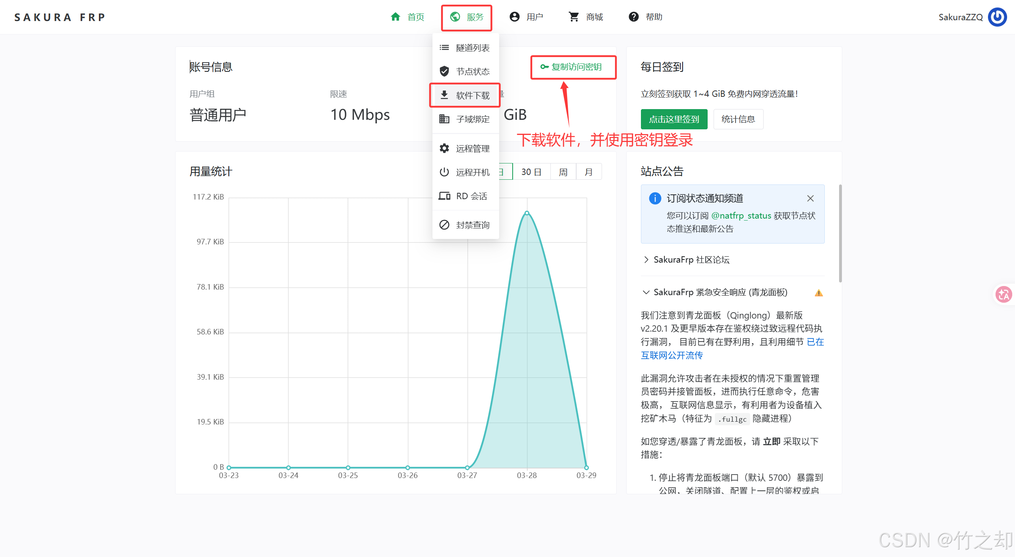This screenshot has width=1015, height=557.
Task: Click the help question mark icon
Action: coord(633,17)
